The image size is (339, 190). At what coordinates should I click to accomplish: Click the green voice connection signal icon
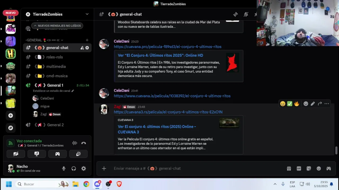(11, 143)
